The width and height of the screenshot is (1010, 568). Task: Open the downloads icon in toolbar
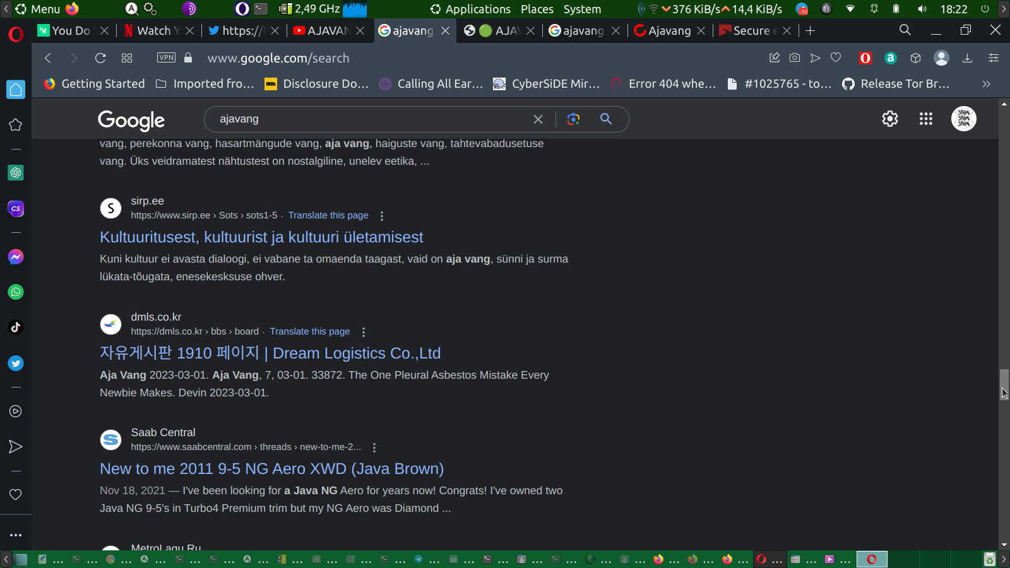tap(967, 58)
